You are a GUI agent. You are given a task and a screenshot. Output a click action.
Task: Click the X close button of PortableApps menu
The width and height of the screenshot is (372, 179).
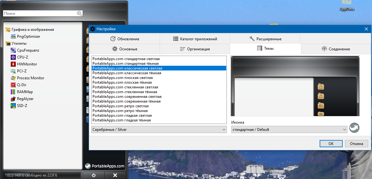(115, 175)
